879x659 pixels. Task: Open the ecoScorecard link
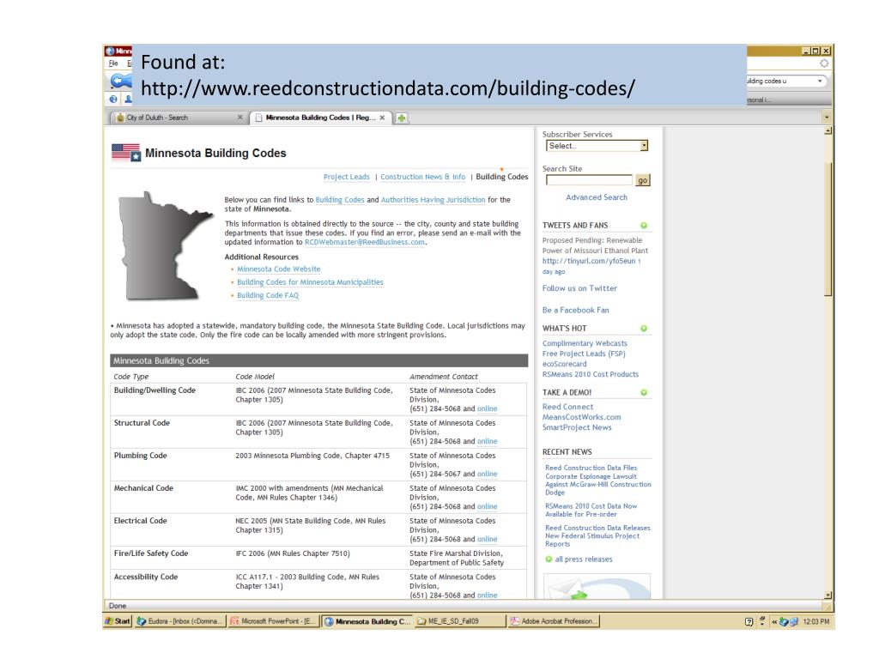tap(565, 364)
